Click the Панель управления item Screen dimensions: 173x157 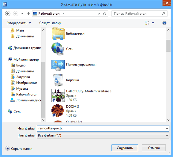coord(74,65)
